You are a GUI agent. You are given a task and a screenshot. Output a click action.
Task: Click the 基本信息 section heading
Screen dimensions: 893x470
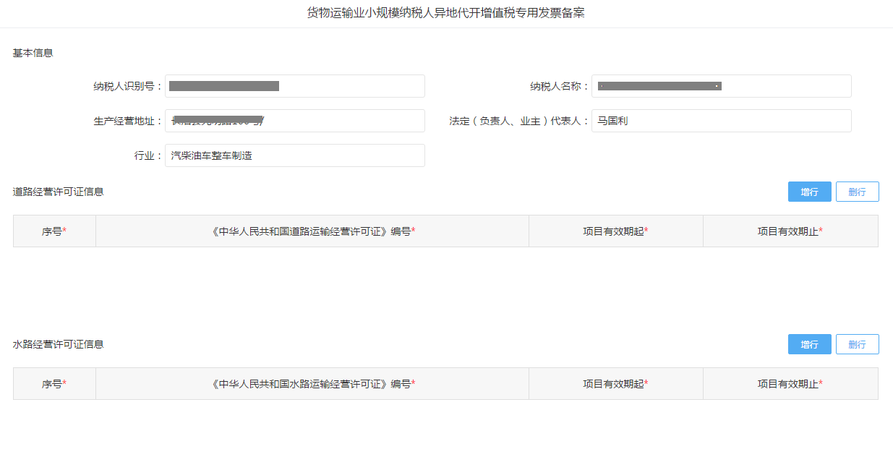33,53
